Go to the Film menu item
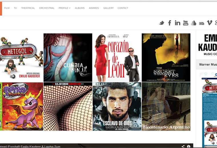Screen dimensions: 217x148 [7, 8]
